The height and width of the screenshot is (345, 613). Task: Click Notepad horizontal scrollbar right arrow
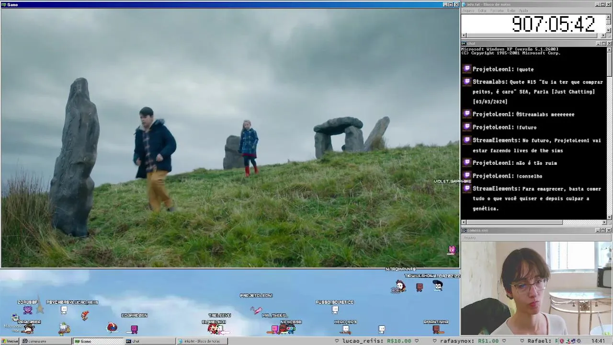603,35
